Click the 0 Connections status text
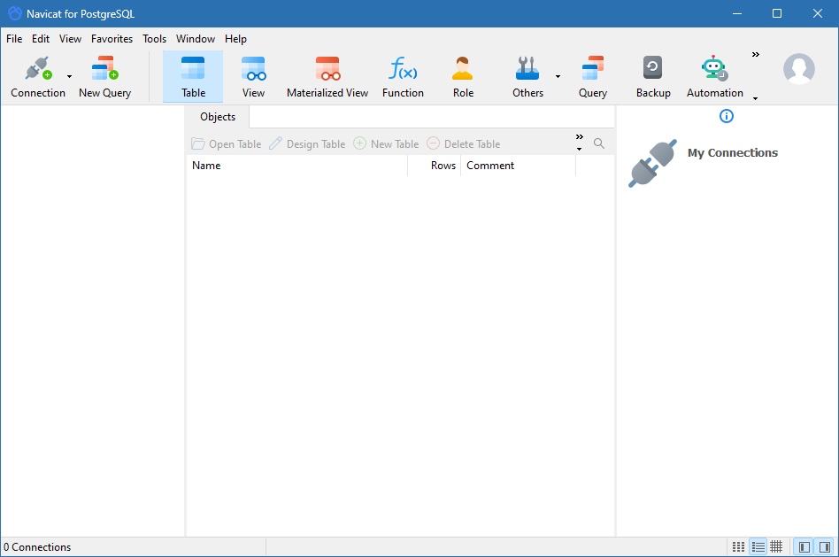 (x=37, y=547)
